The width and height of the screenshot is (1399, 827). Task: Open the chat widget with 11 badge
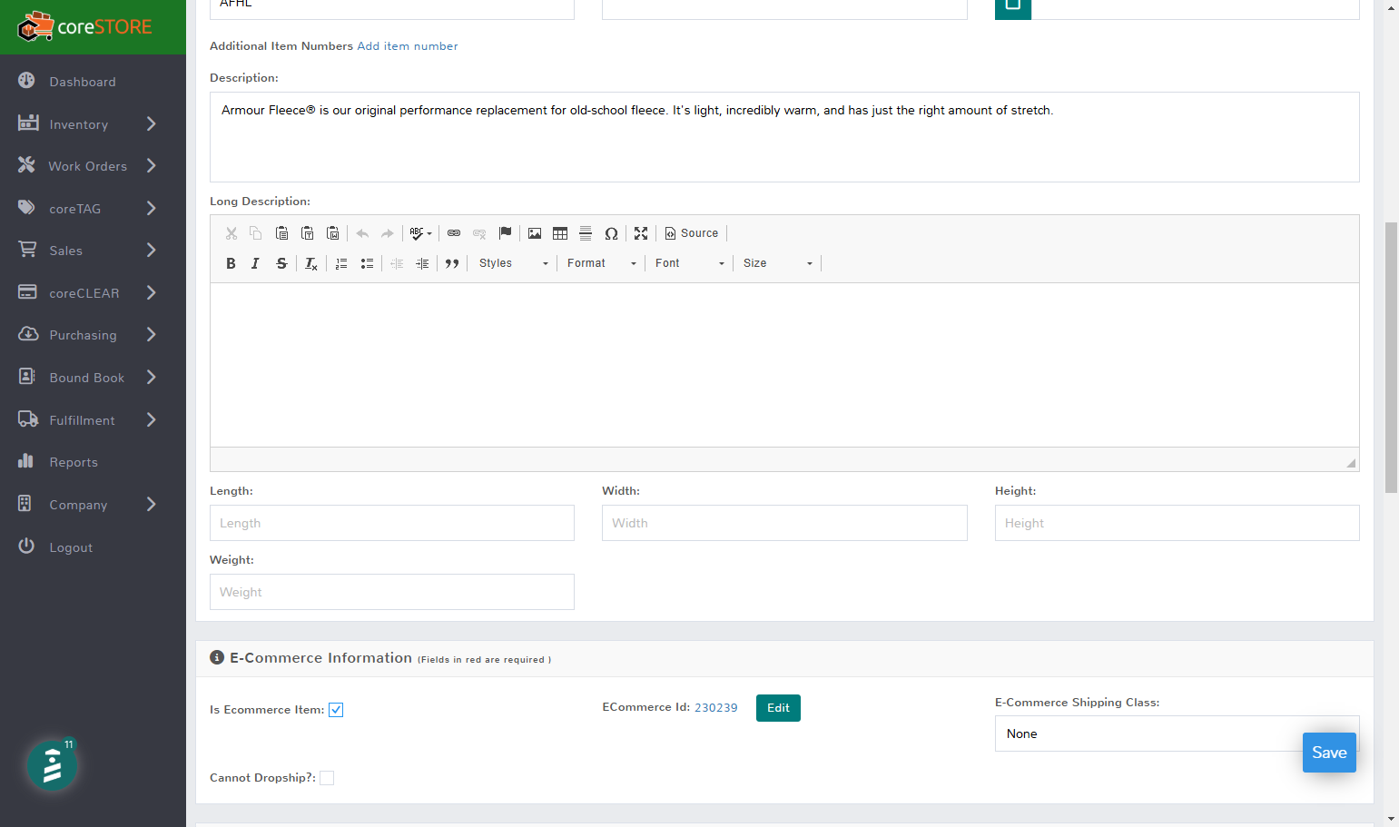coord(52,765)
